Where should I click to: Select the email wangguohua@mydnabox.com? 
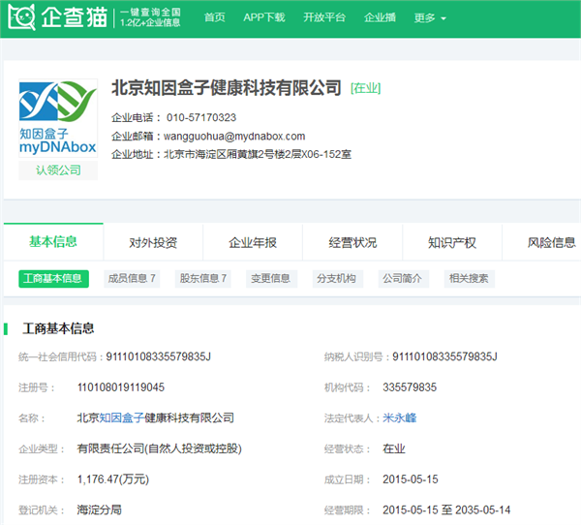[234, 137]
